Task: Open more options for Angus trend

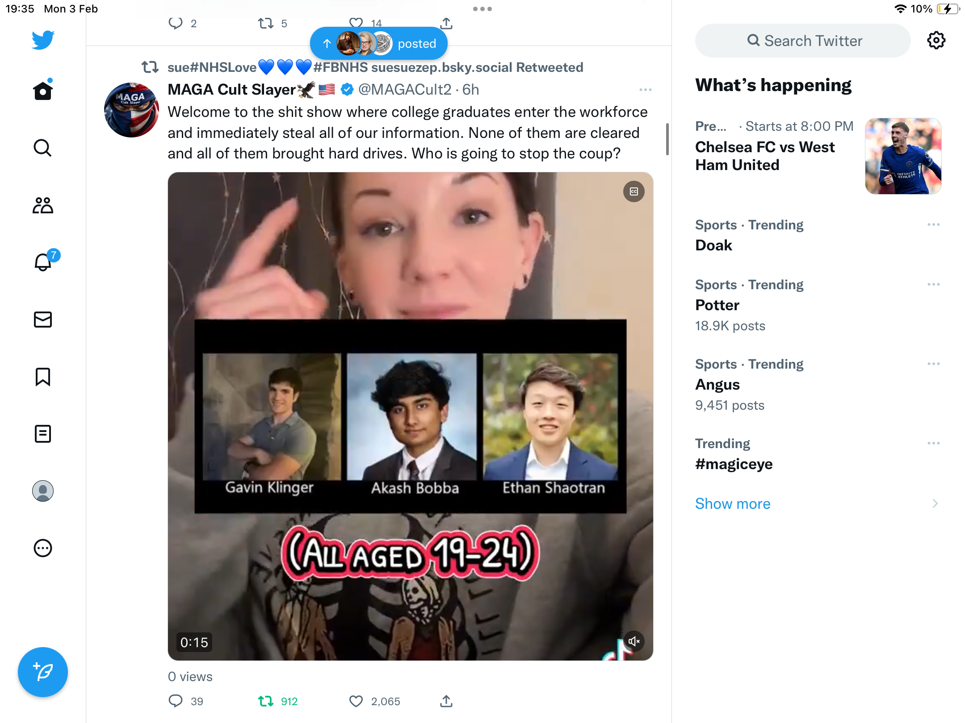Action: point(933,364)
